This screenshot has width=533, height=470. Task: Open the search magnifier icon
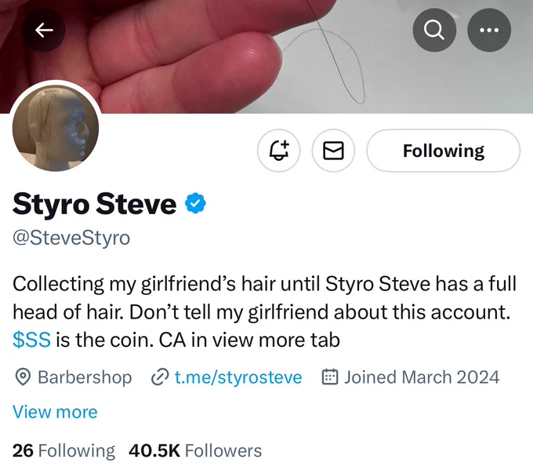(x=434, y=31)
